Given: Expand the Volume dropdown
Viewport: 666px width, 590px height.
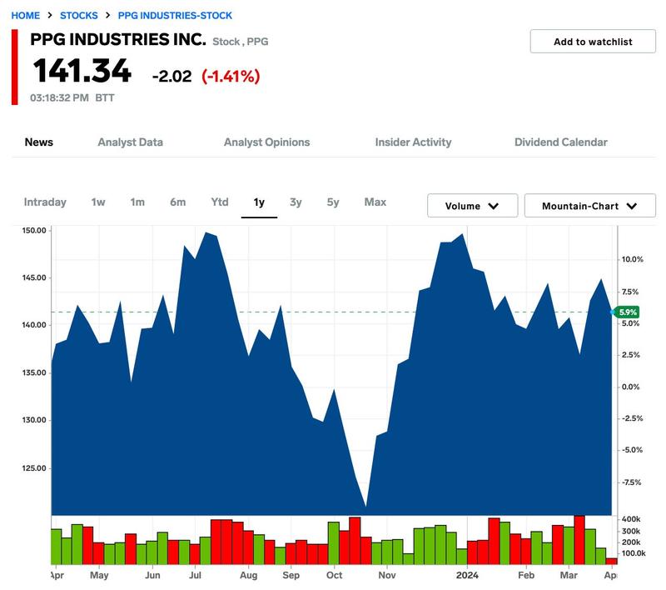Looking at the screenshot, I should click(x=472, y=206).
